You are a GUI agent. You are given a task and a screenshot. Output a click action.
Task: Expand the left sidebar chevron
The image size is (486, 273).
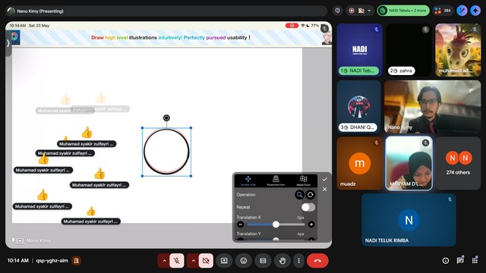(x=8, y=43)
